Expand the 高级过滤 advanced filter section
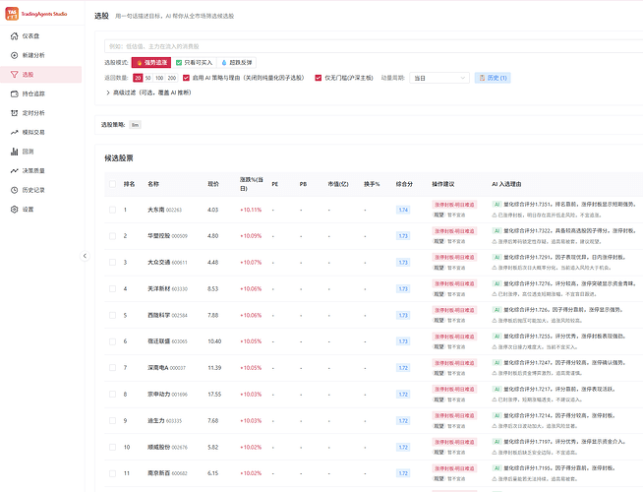 (148, 92)
